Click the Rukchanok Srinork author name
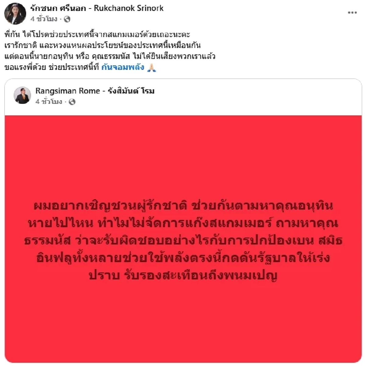The image size is (365, 366). coord(97,8)
